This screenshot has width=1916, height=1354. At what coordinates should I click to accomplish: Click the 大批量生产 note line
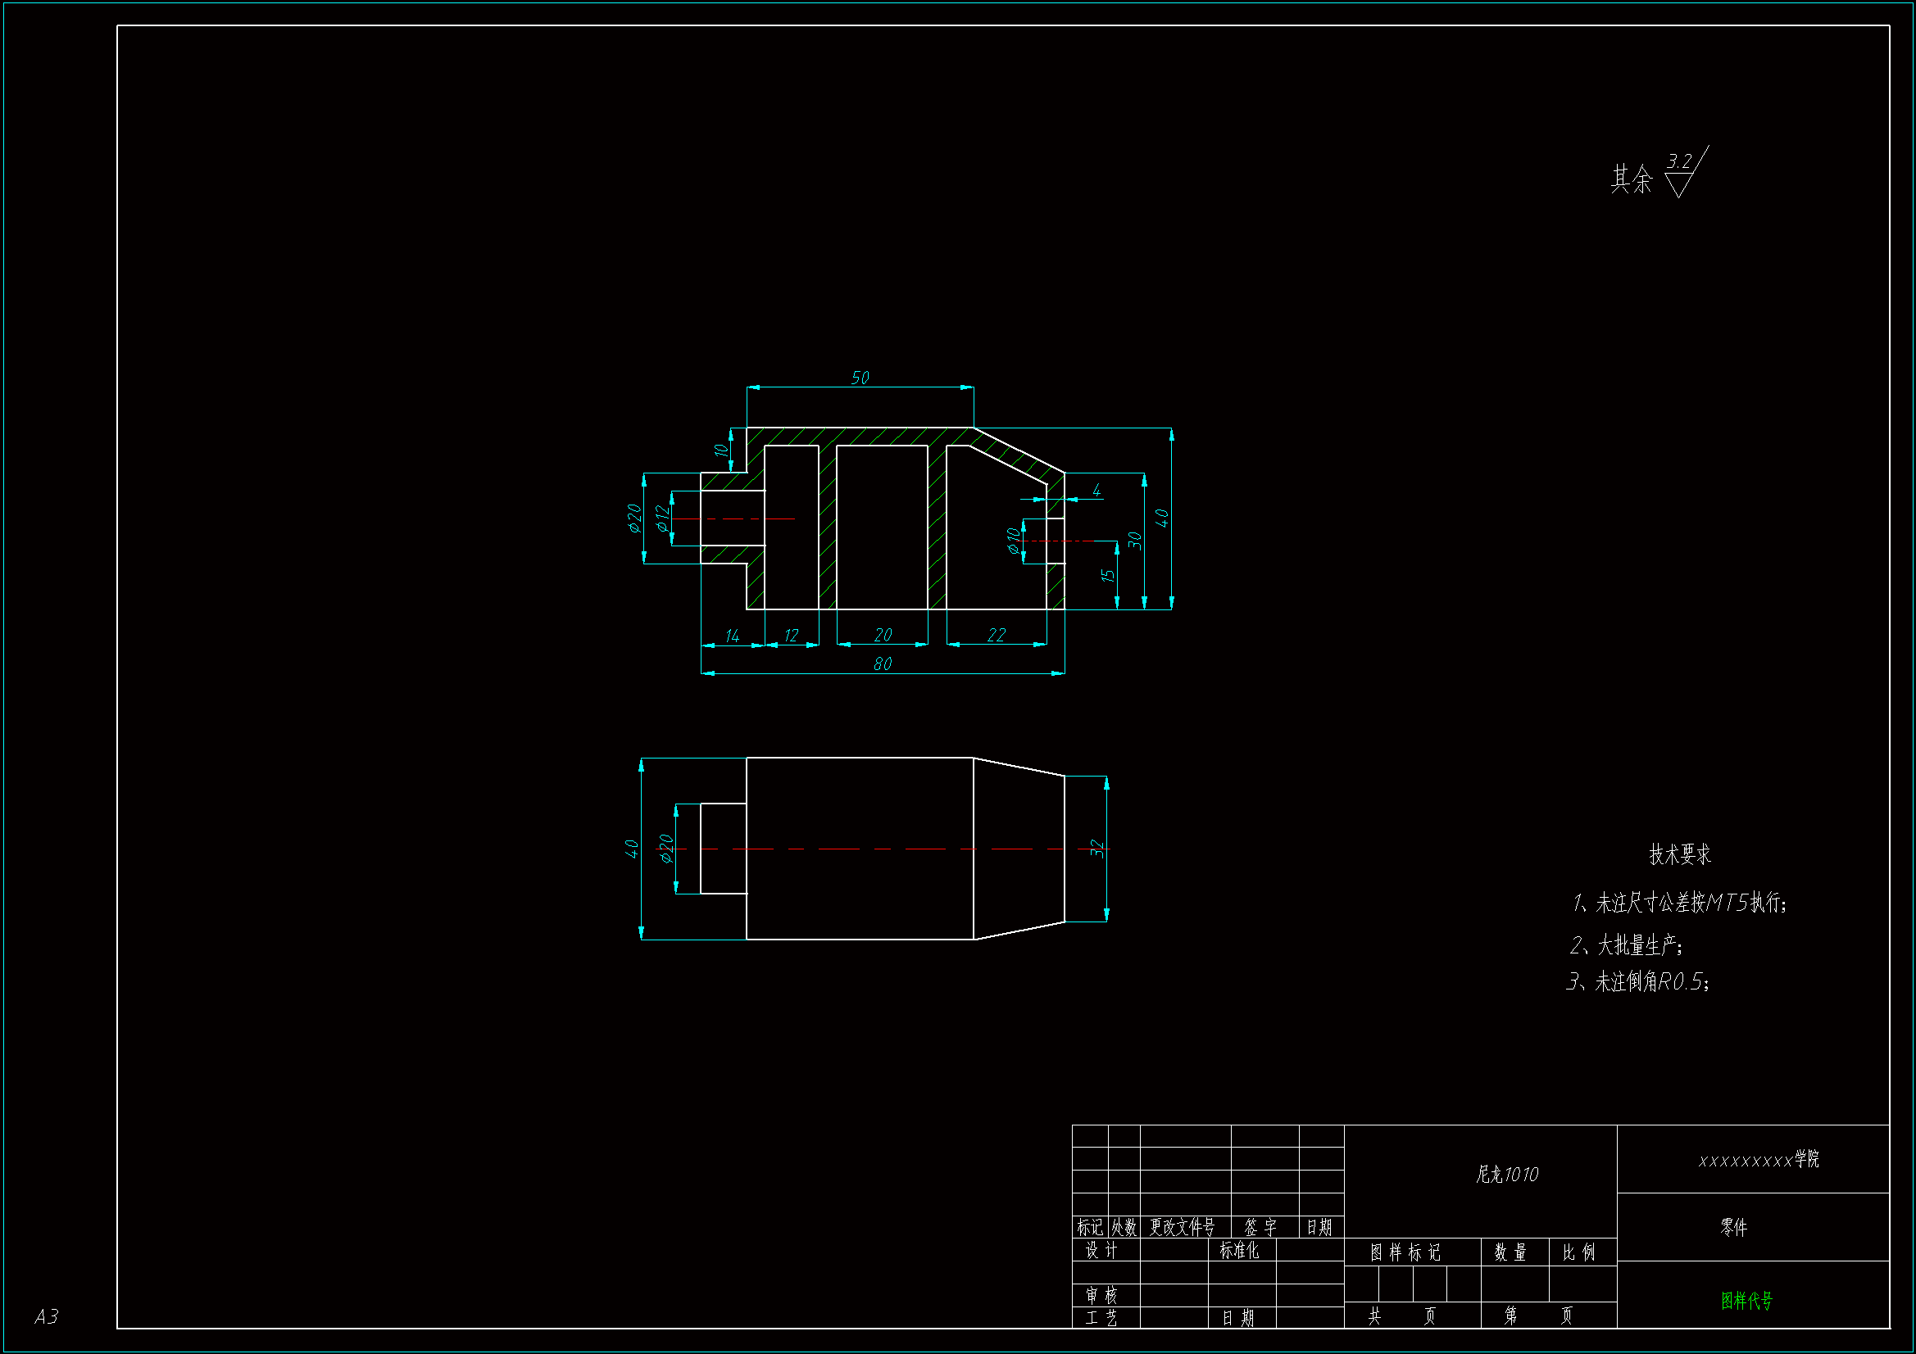pyautogui.click(x=1627, y=945)
